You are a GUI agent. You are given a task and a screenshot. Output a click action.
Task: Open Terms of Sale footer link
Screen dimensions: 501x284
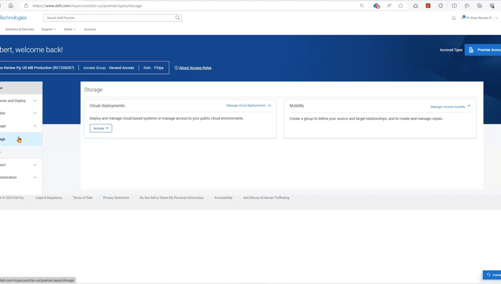click(83, 198)
